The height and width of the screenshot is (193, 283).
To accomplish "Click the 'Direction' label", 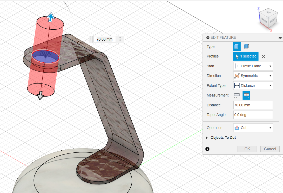I will click(x=214, y=76).
